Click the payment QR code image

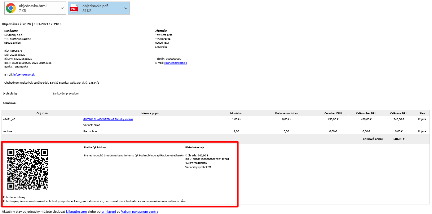(x=28, y=169)
